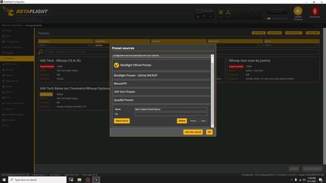Click the Update Firmware round icon
This screenshot has height=183, width=326.
tap(297, 11)
